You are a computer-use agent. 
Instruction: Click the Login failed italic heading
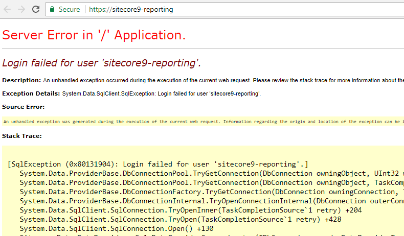[x=102, y=63]
